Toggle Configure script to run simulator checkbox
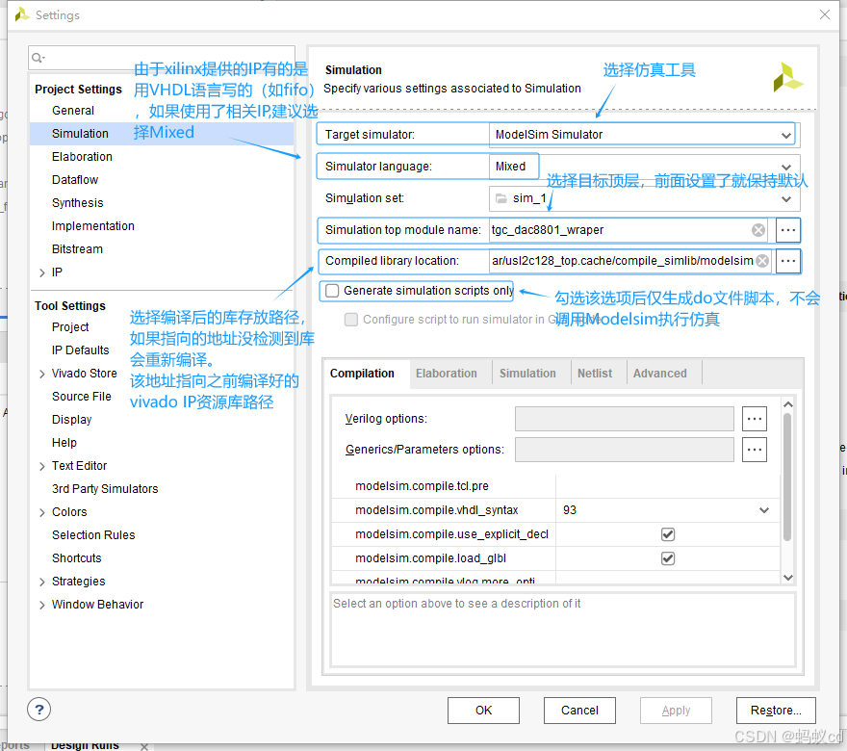Image resolution: width=847 pixels, height=751 pixels. click(351, 320)
